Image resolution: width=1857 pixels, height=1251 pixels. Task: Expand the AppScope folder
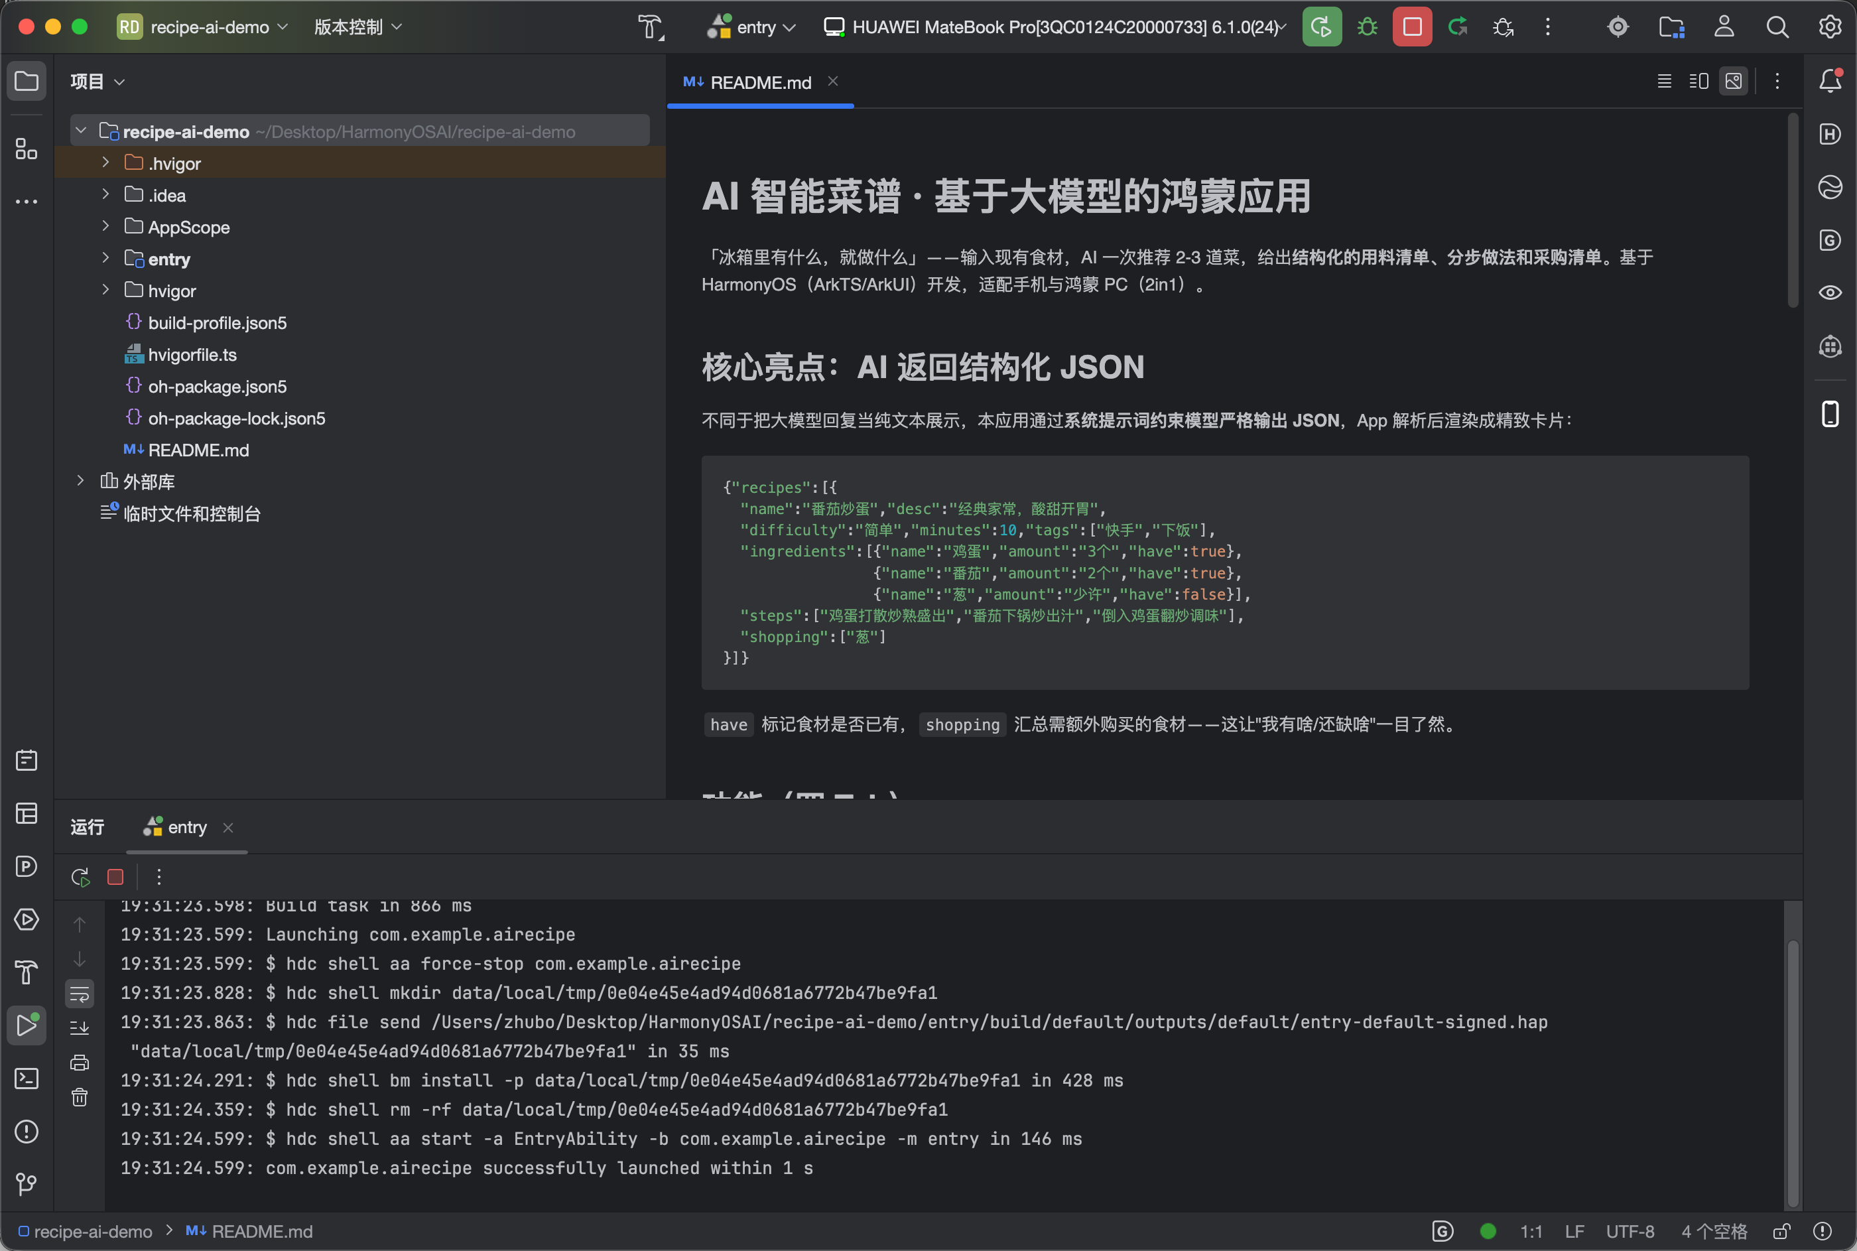point(105,226)
